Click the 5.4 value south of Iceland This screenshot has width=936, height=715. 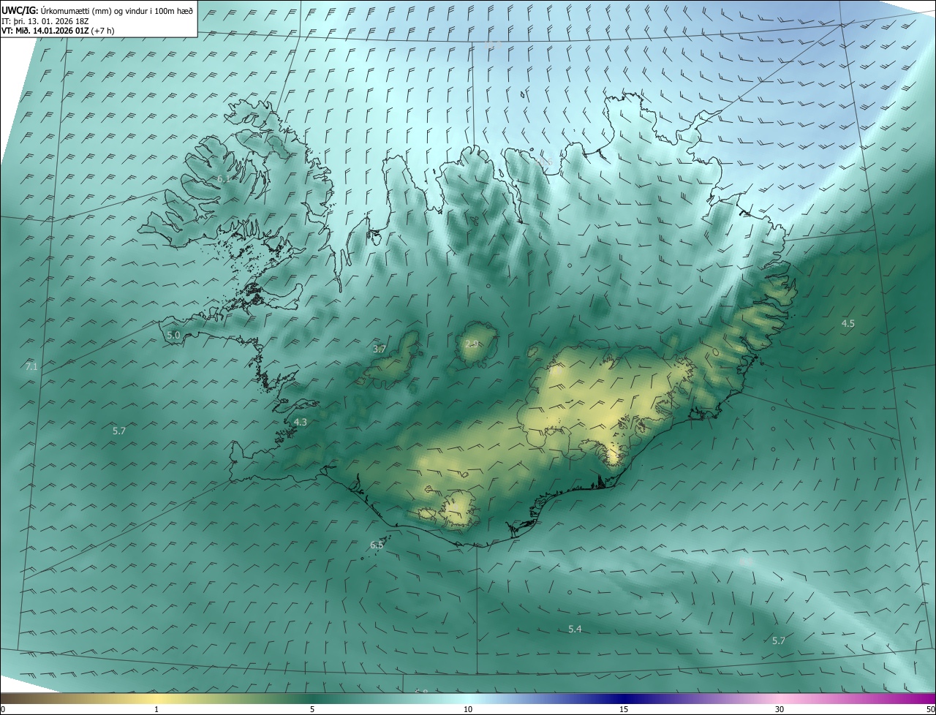(575, 629)
